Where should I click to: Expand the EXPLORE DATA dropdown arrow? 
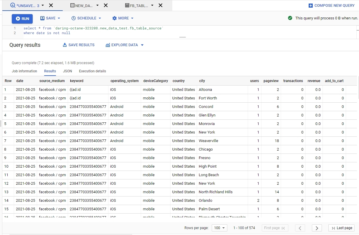[142, 45]
